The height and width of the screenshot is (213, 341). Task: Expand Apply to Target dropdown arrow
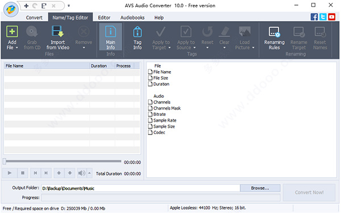(x=169, y=48)
